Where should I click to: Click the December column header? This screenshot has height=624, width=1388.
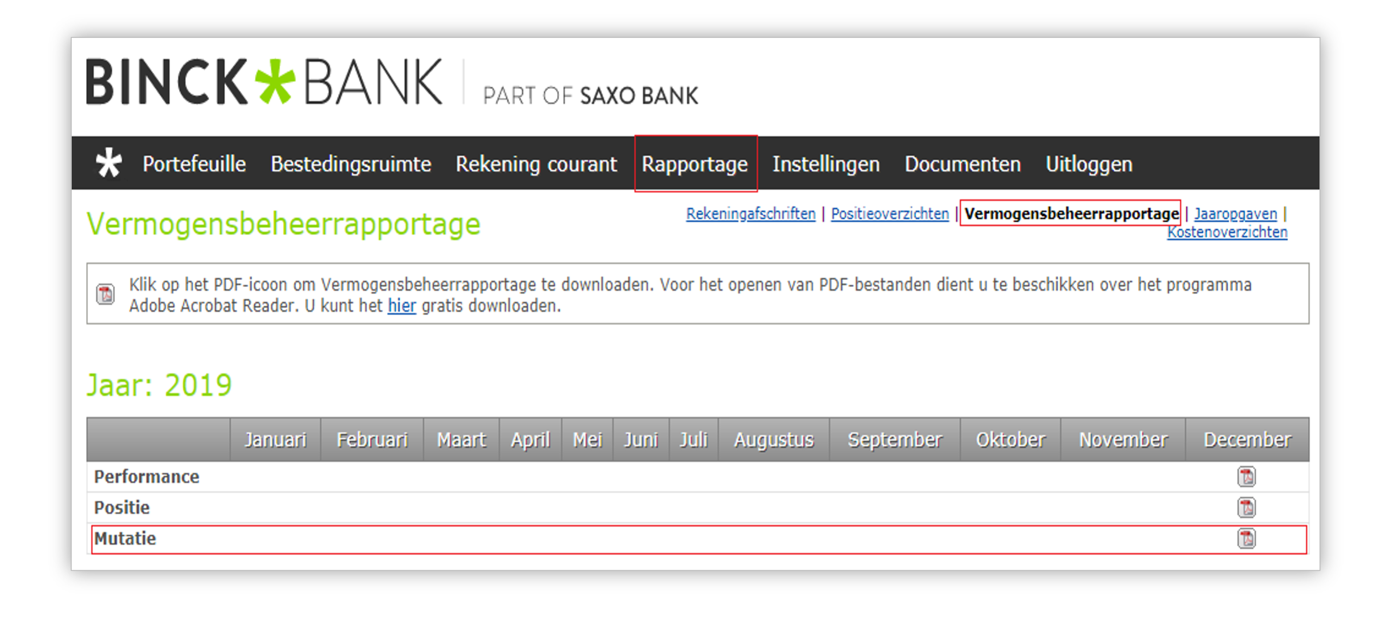click(x=1247, y=439)
